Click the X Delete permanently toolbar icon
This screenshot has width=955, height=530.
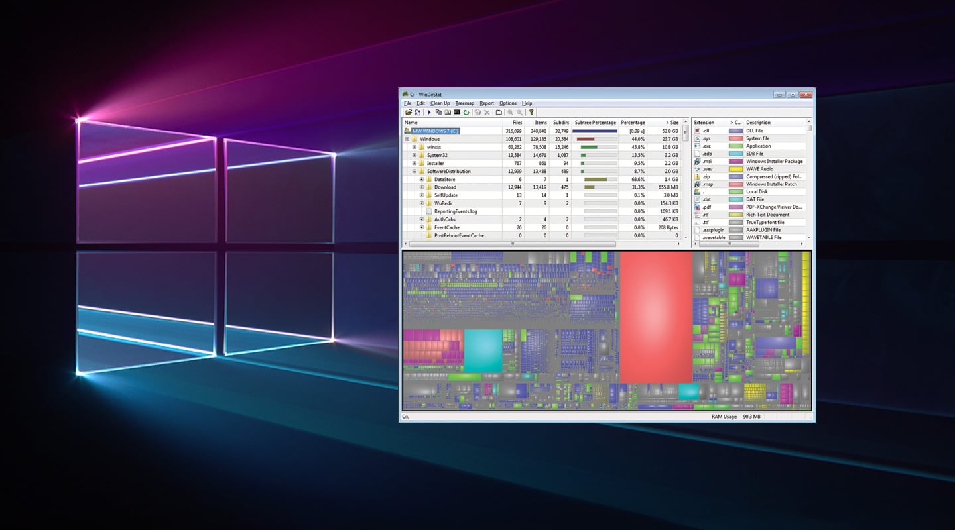[x=487, y=112]
